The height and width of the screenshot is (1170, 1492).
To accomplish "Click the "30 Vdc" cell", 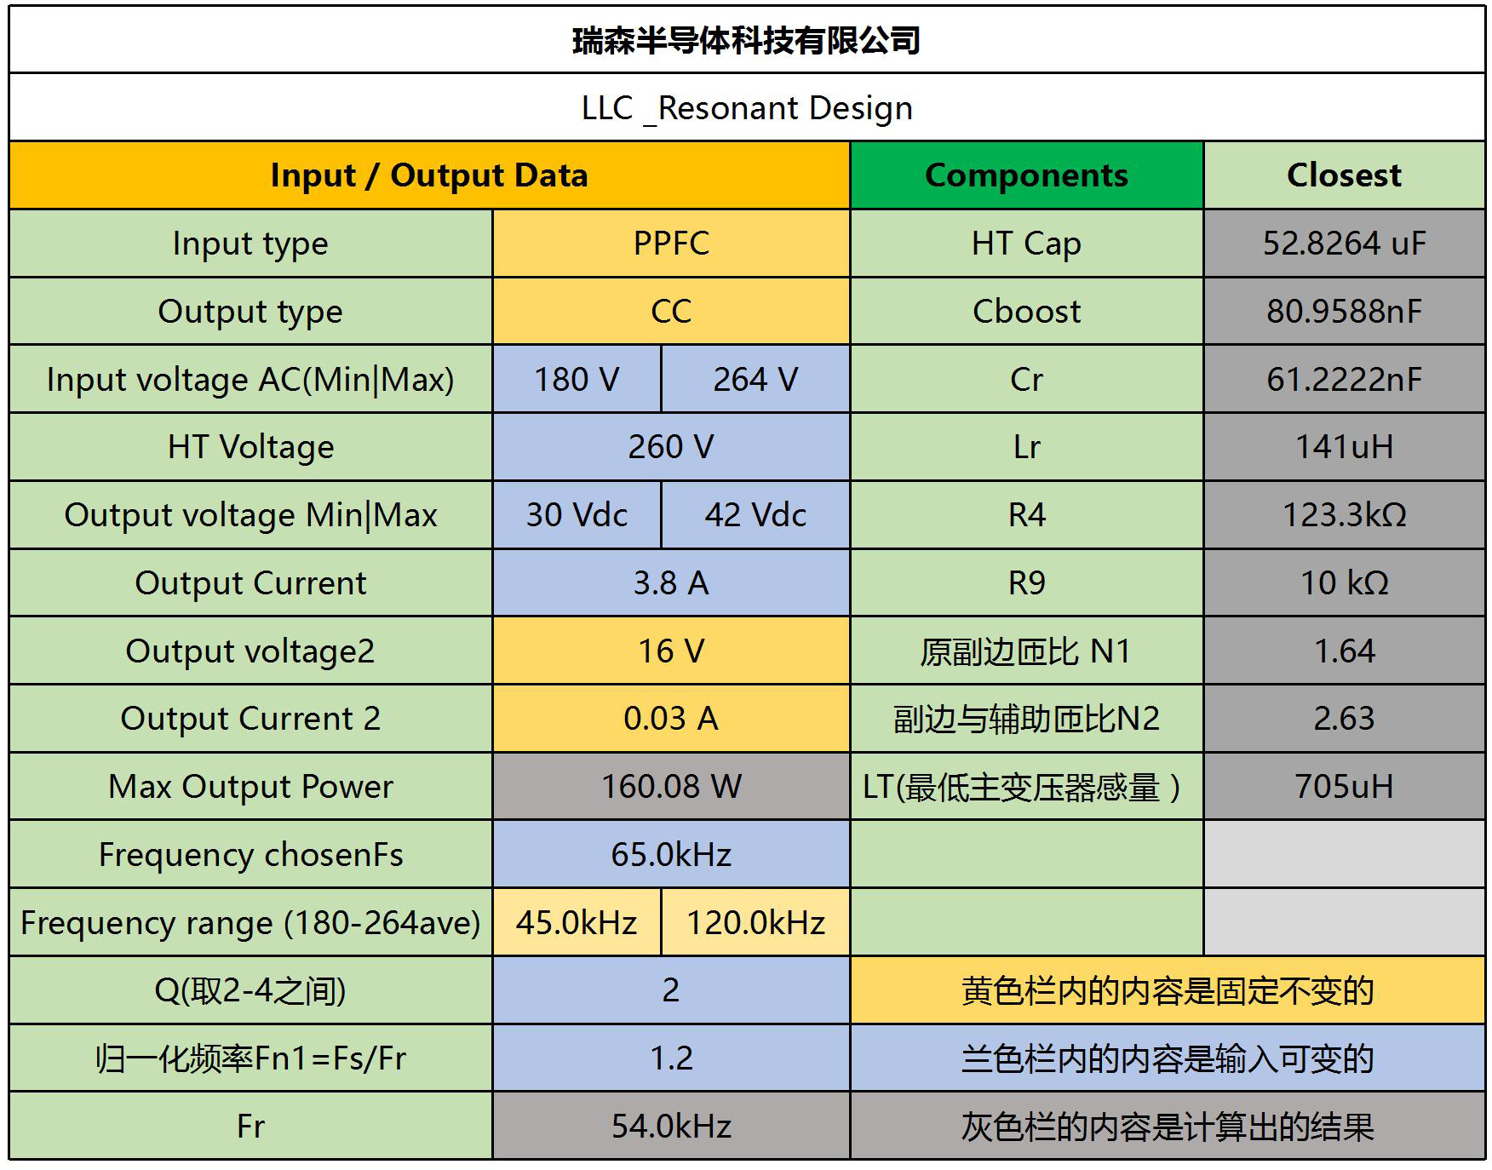I will (577, 515).
